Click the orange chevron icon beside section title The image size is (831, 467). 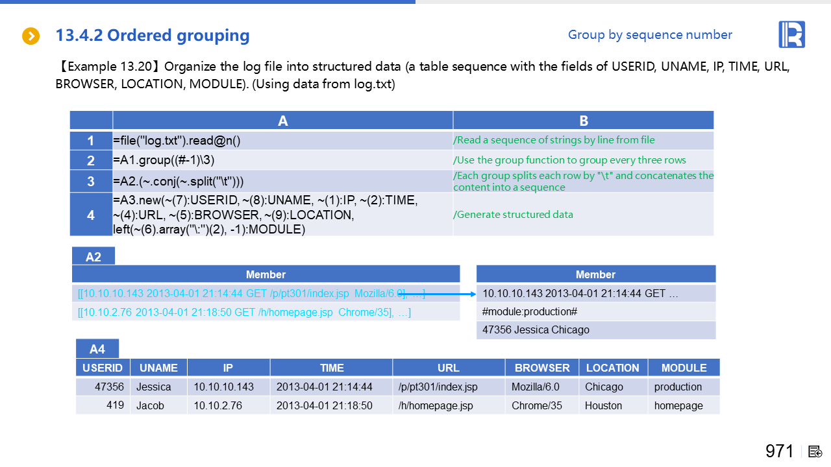point(31,36)
